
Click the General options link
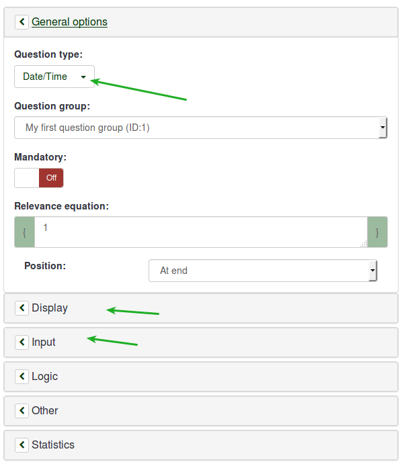[69, 22]
